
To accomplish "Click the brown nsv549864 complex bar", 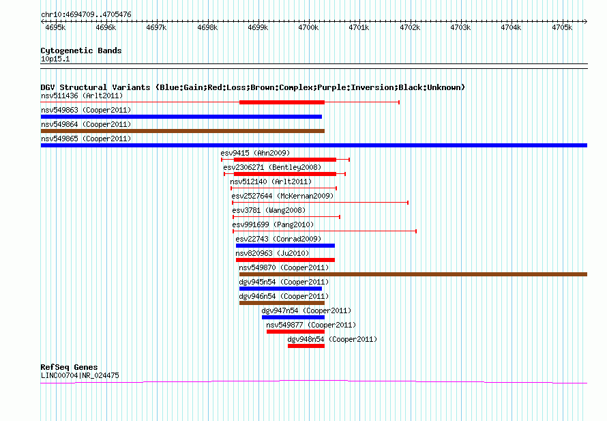I will [182, 131].
